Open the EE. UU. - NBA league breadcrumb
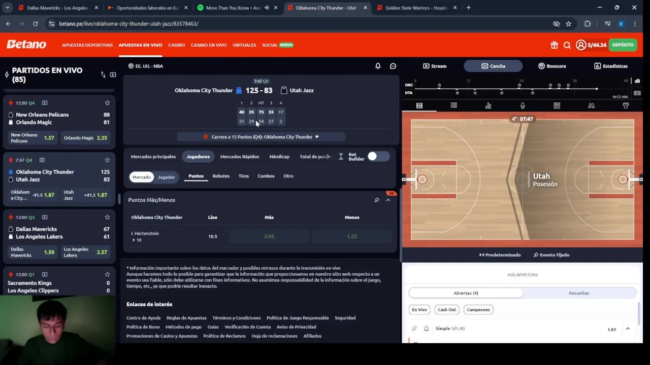 146,66
